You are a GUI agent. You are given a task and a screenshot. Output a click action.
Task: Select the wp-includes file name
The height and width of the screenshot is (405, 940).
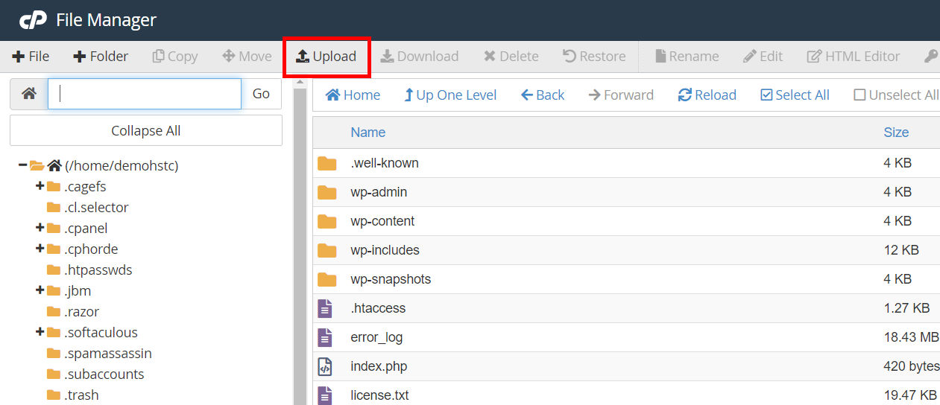point(385,250)
